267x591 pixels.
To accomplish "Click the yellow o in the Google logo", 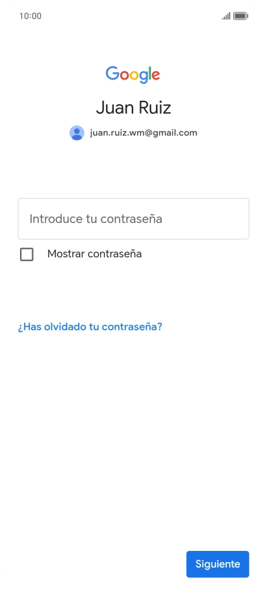I will click(135, 75).
